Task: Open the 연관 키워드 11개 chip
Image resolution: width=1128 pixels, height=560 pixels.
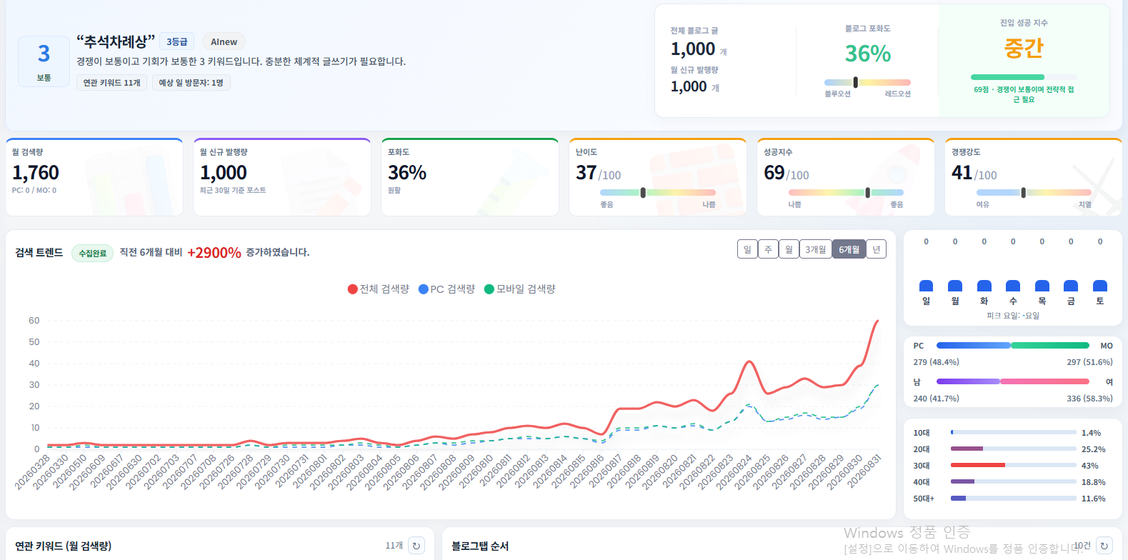Action: [111, 83]
